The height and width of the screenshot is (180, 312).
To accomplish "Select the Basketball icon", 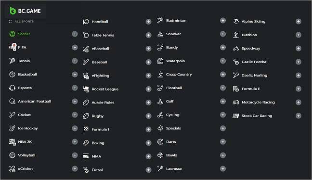I will pos(12,75).
